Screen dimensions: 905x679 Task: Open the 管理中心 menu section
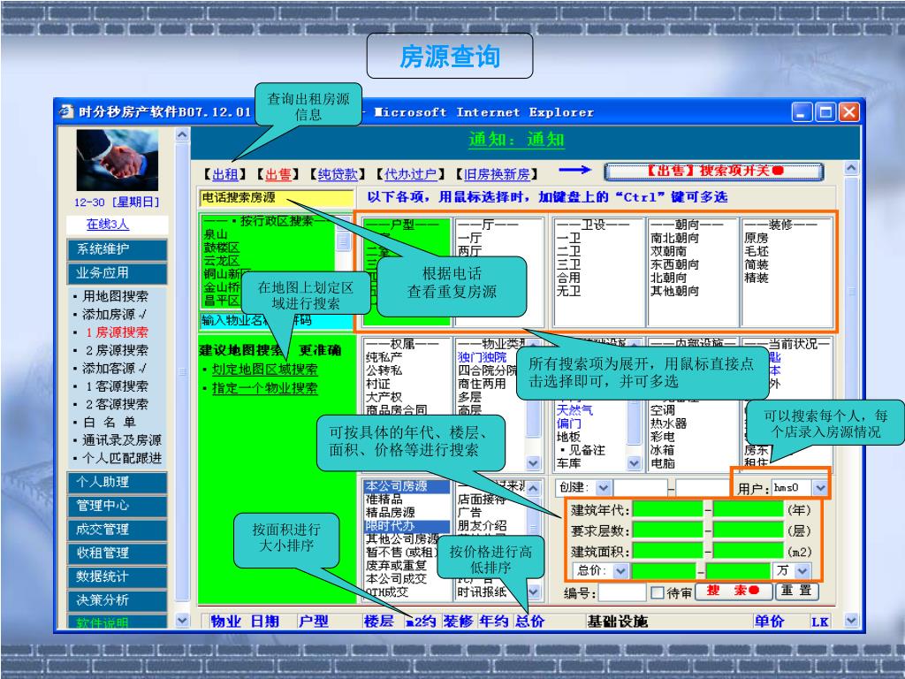click(x=118, y=506)
